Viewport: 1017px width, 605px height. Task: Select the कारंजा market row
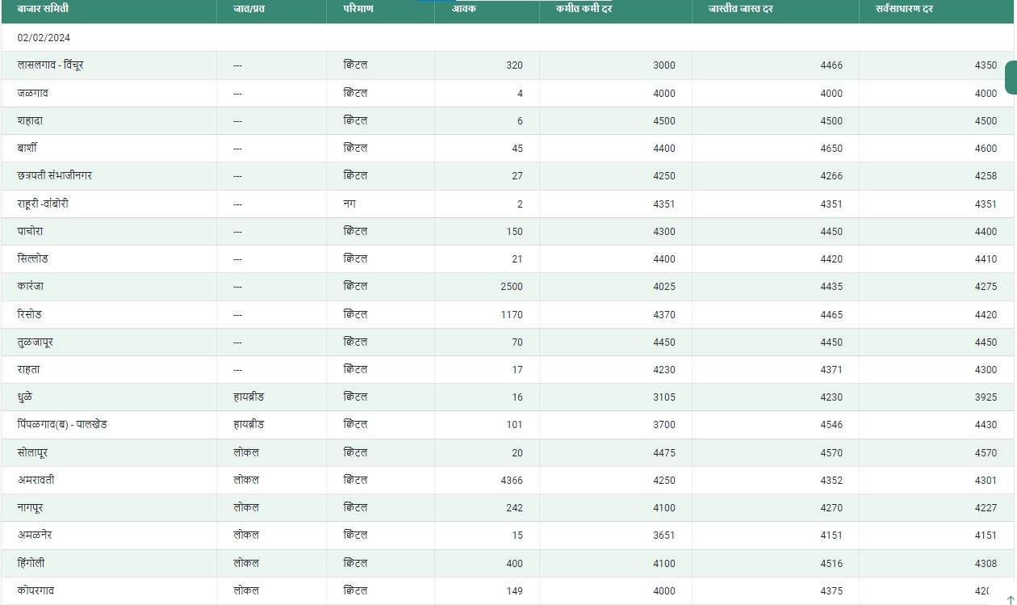coord(31,286)
